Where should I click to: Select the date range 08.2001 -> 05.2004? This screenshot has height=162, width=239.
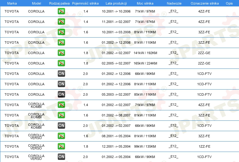(116, 136)
